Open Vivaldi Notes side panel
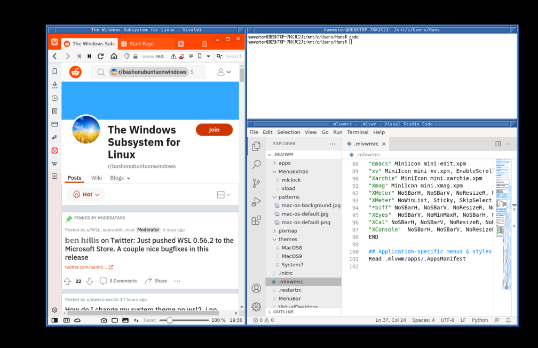The height and width of the screenshot is (348, 538). coord(54,111)
